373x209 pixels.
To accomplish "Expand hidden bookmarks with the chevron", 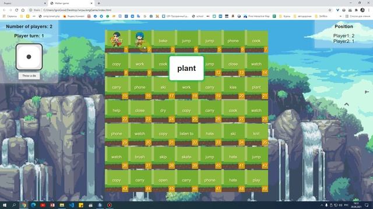I will click(340, 16).
